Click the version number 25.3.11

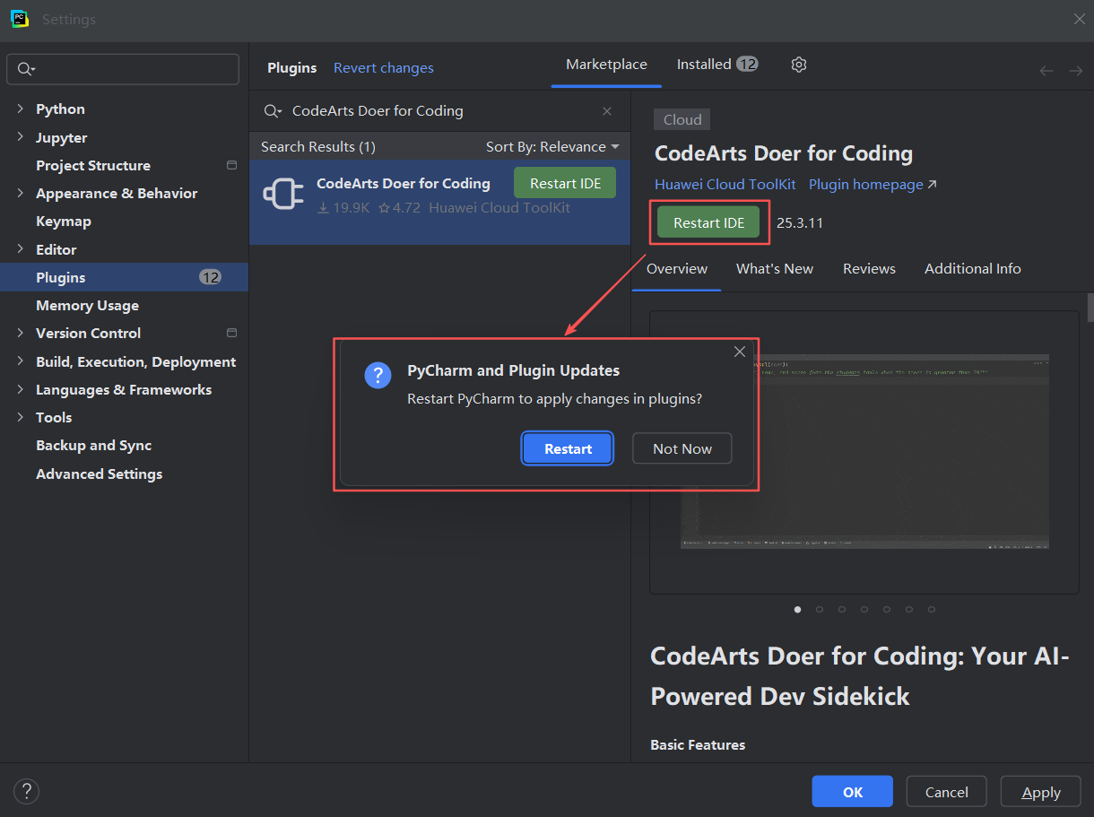(x=800, y=222)
